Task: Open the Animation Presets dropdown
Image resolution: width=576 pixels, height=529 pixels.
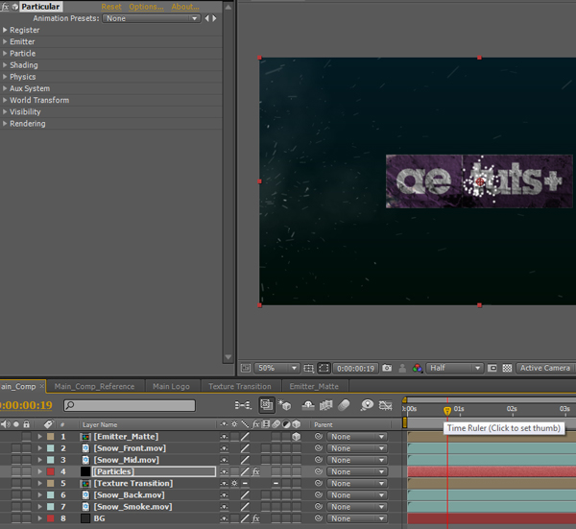Action: coord(152,18)
